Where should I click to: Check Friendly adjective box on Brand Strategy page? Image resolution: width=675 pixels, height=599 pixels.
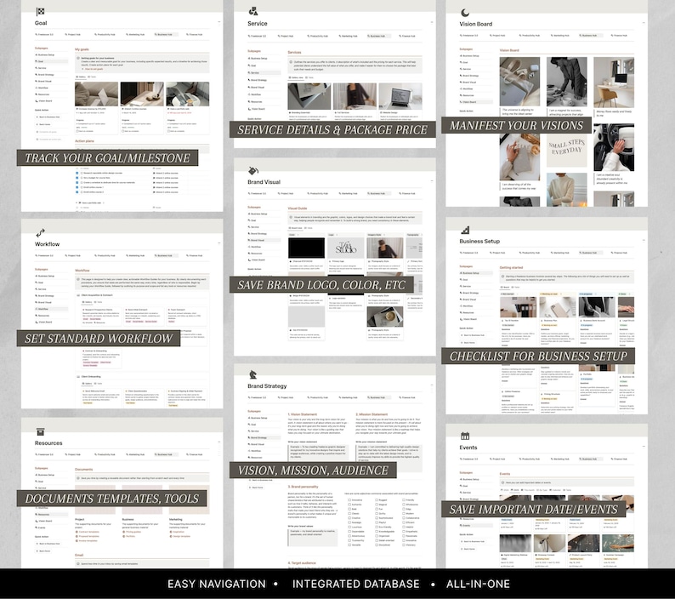pos(403,500)
